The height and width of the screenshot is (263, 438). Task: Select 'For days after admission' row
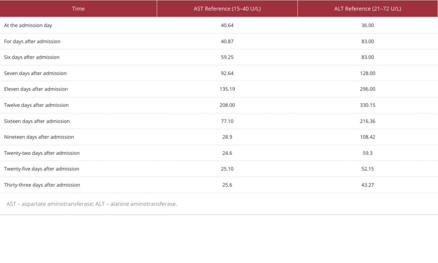[x=32, y=41]
